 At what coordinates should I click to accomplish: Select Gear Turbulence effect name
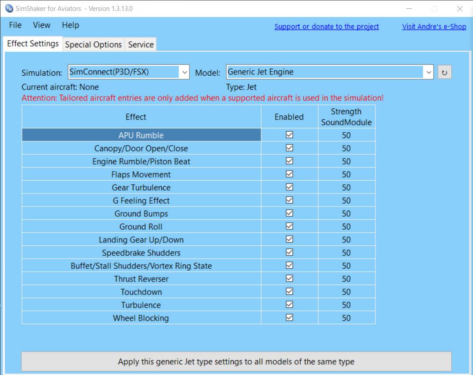pyautogui.click(x=141, y=187)
